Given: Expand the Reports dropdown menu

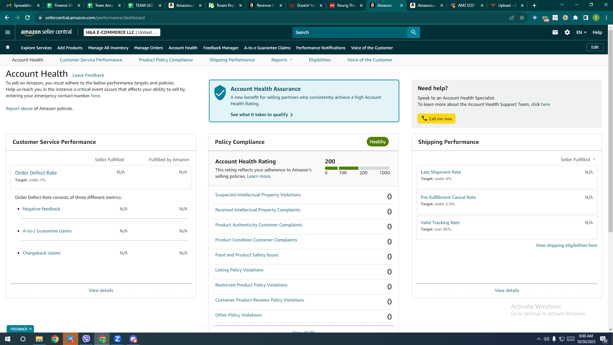Looking at the screenshot, I should (282, 60).
